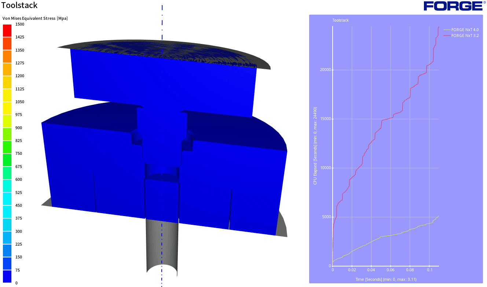The width and height of the screenshot is (487, 287).
Task: Click the Time [Seconds] x-axis label
Action: coord(386,279)
